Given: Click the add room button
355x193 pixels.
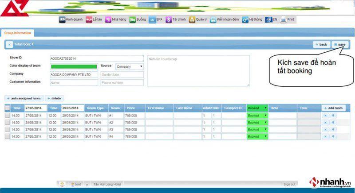Looking at the screenshot, I should pos(334,108).
